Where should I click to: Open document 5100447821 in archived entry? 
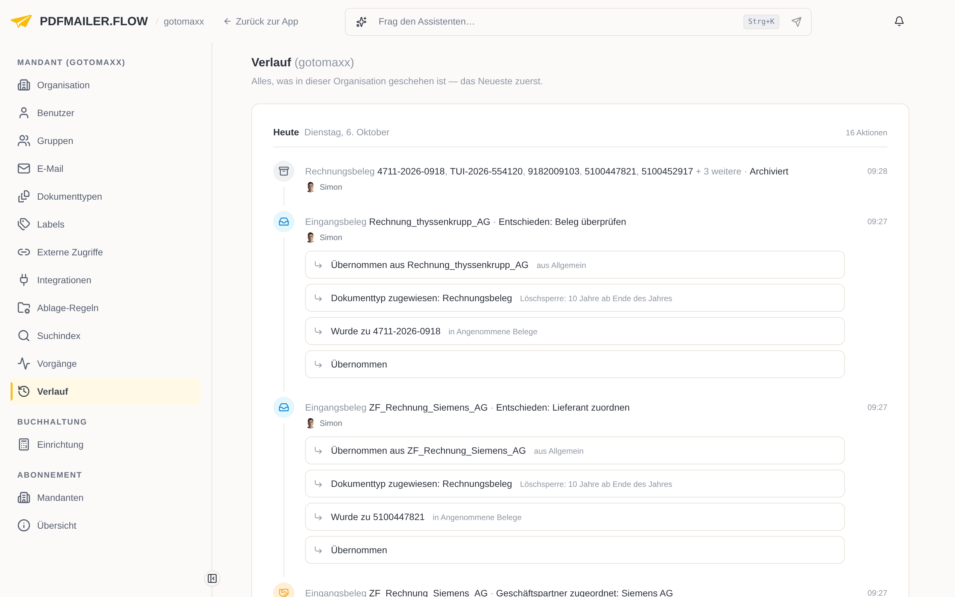pos(610,171)
